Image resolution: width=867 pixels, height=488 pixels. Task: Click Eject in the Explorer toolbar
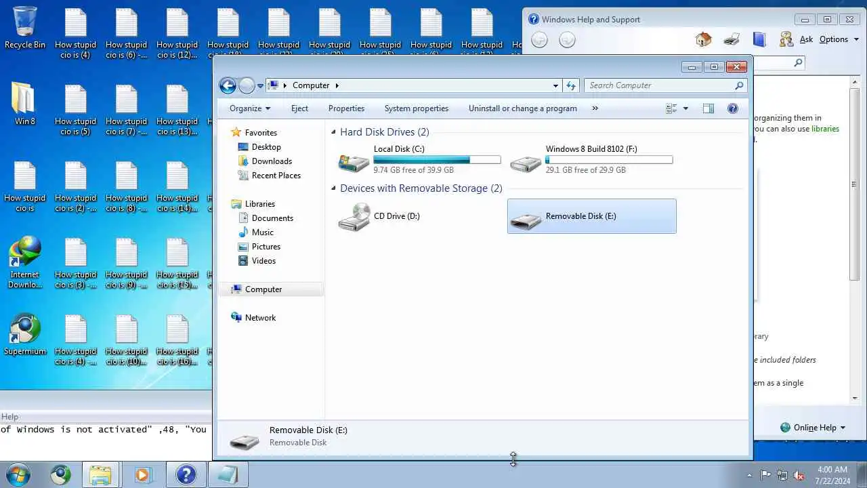299,108
